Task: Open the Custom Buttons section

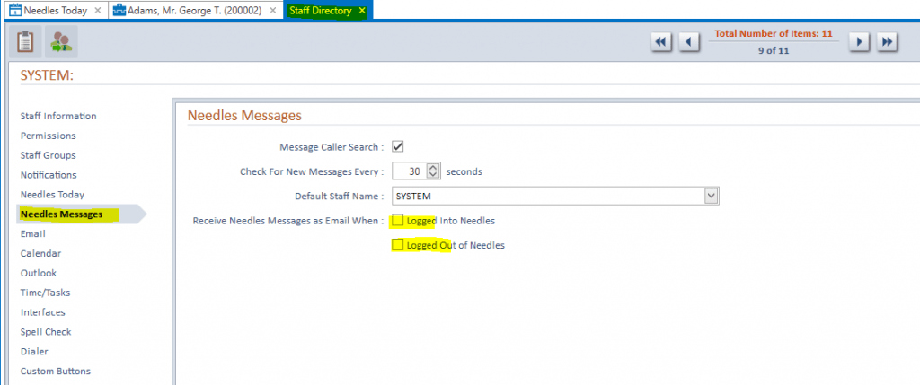Action: 56,371
